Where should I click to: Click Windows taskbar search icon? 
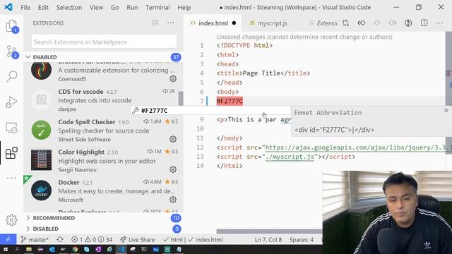coord(17,249)
